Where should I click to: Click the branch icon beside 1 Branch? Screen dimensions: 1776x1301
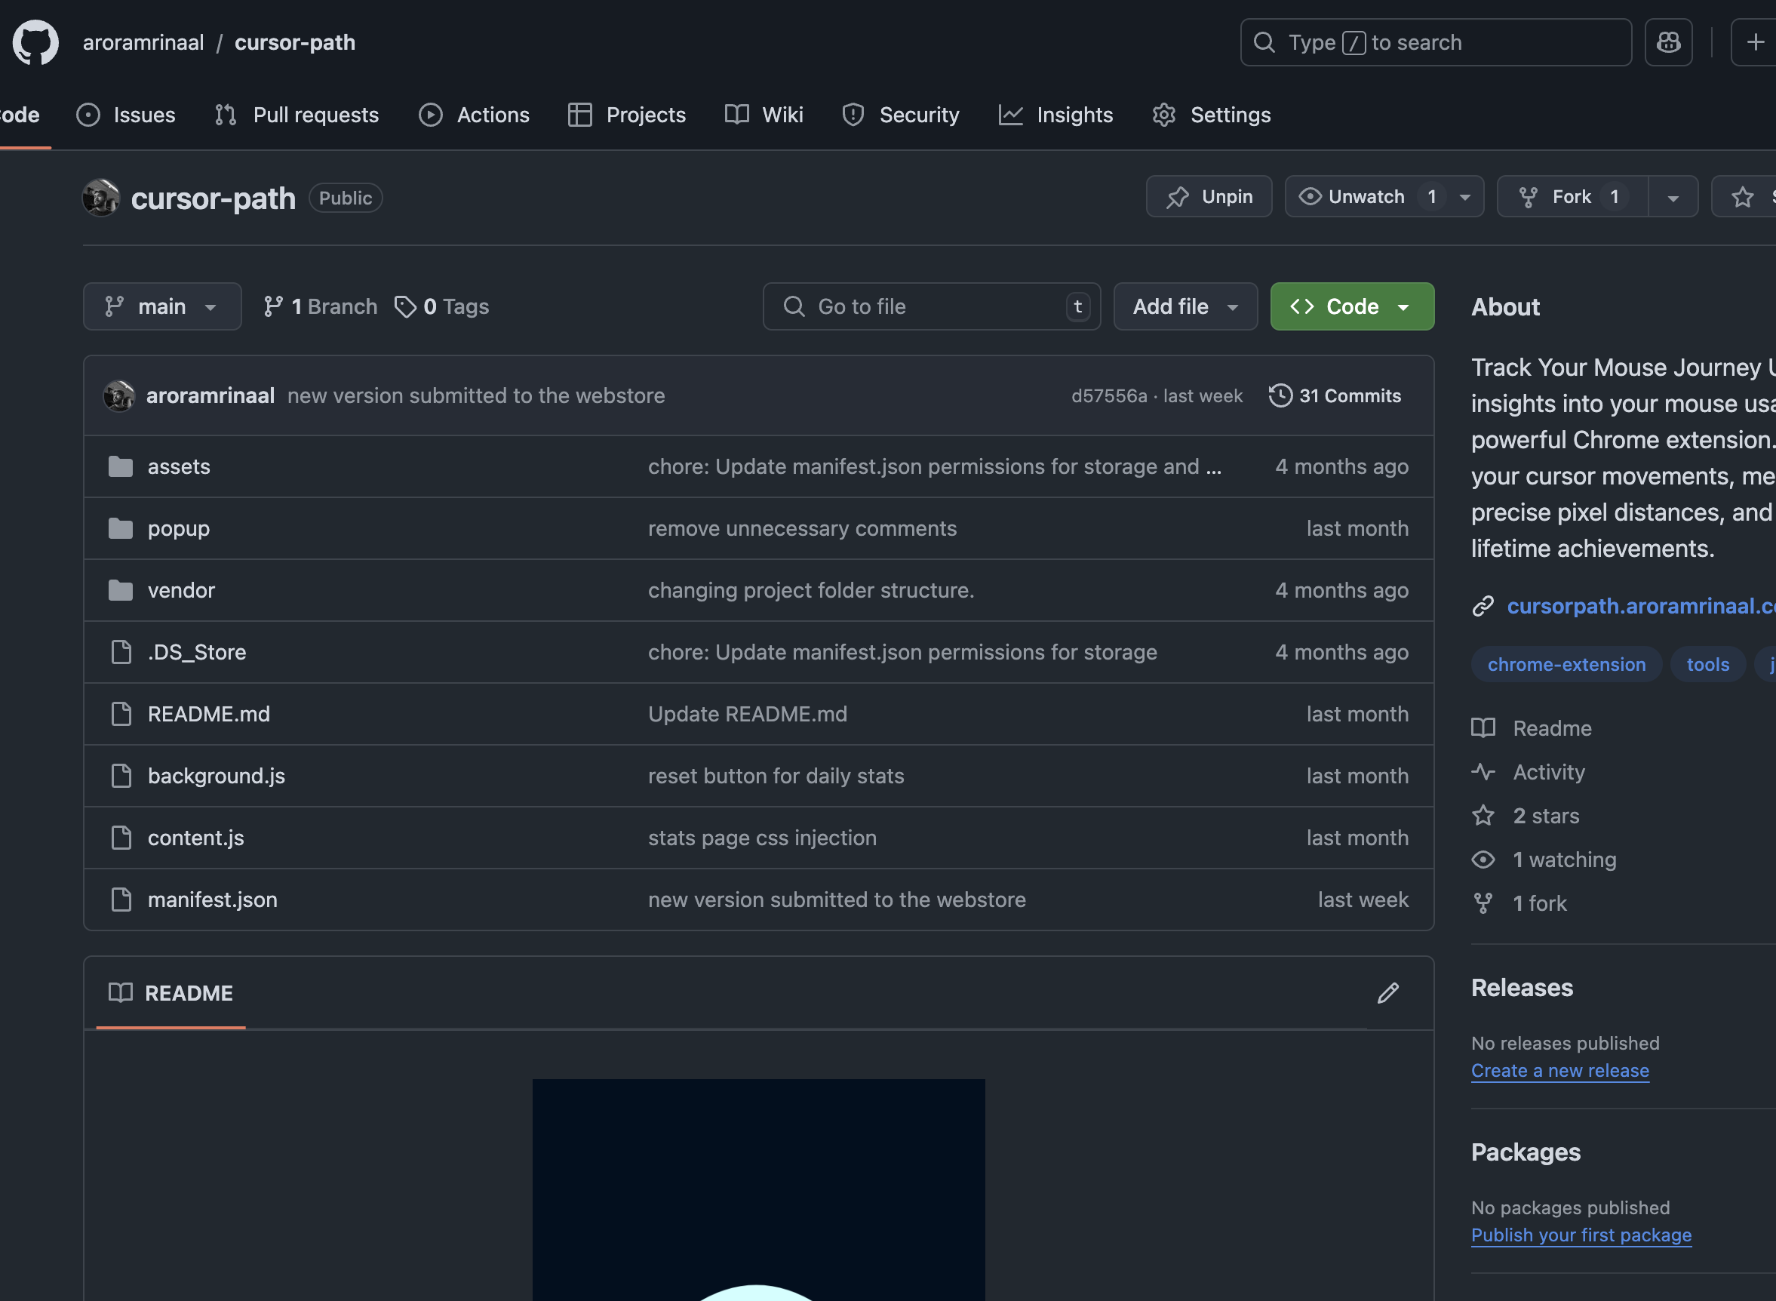pyautogui.click(x=273, y=307)
